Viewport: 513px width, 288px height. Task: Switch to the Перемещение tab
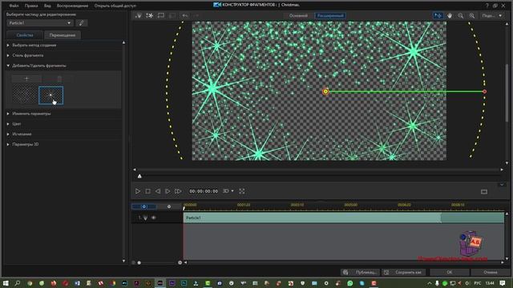pyautogui.click(x=63, y=35)
